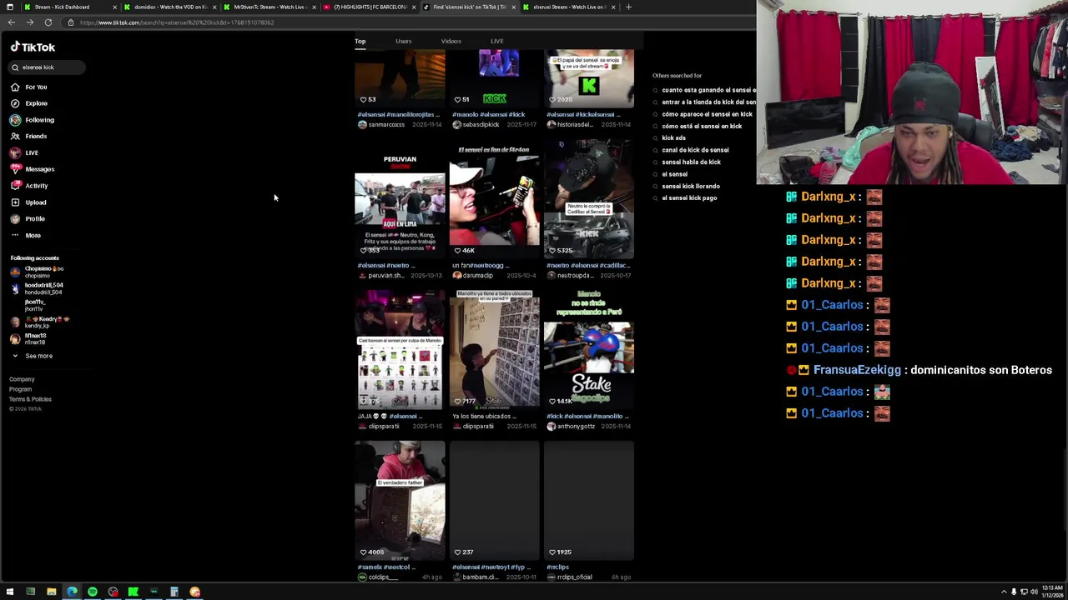1068x600 pixels.
Task: Open the taskbar clock showing 12:13 AM
Action: (x=1052, y=592)
